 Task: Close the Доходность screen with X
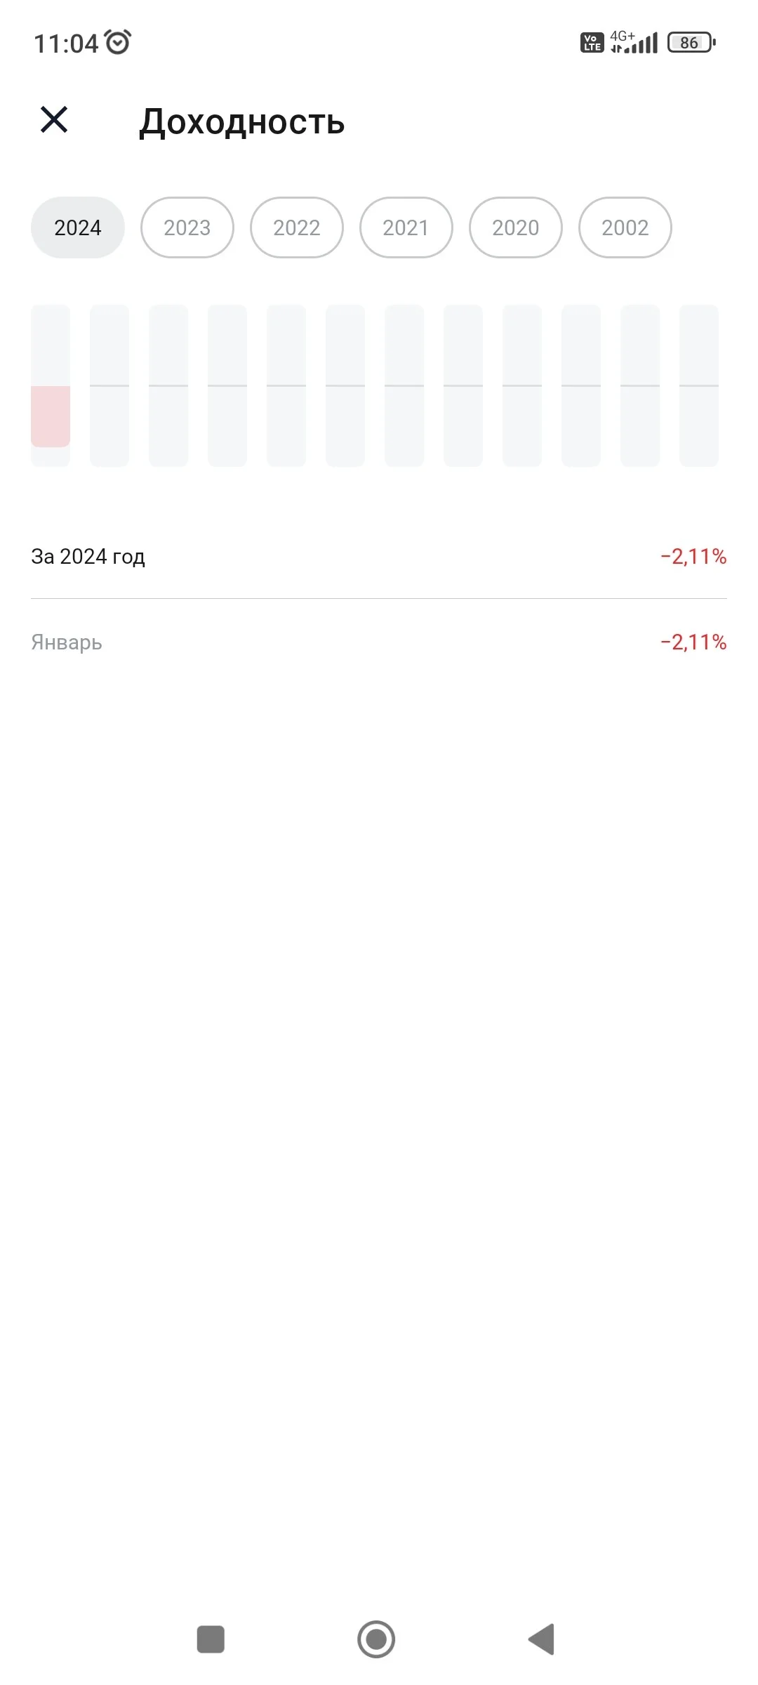pyautogui.click(x=54, y=119)
